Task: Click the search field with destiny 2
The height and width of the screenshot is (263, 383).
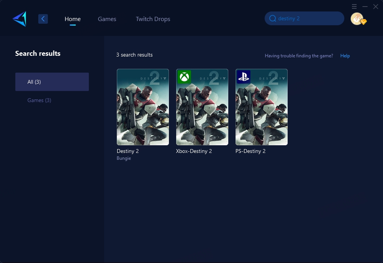Action: point(304,18)
